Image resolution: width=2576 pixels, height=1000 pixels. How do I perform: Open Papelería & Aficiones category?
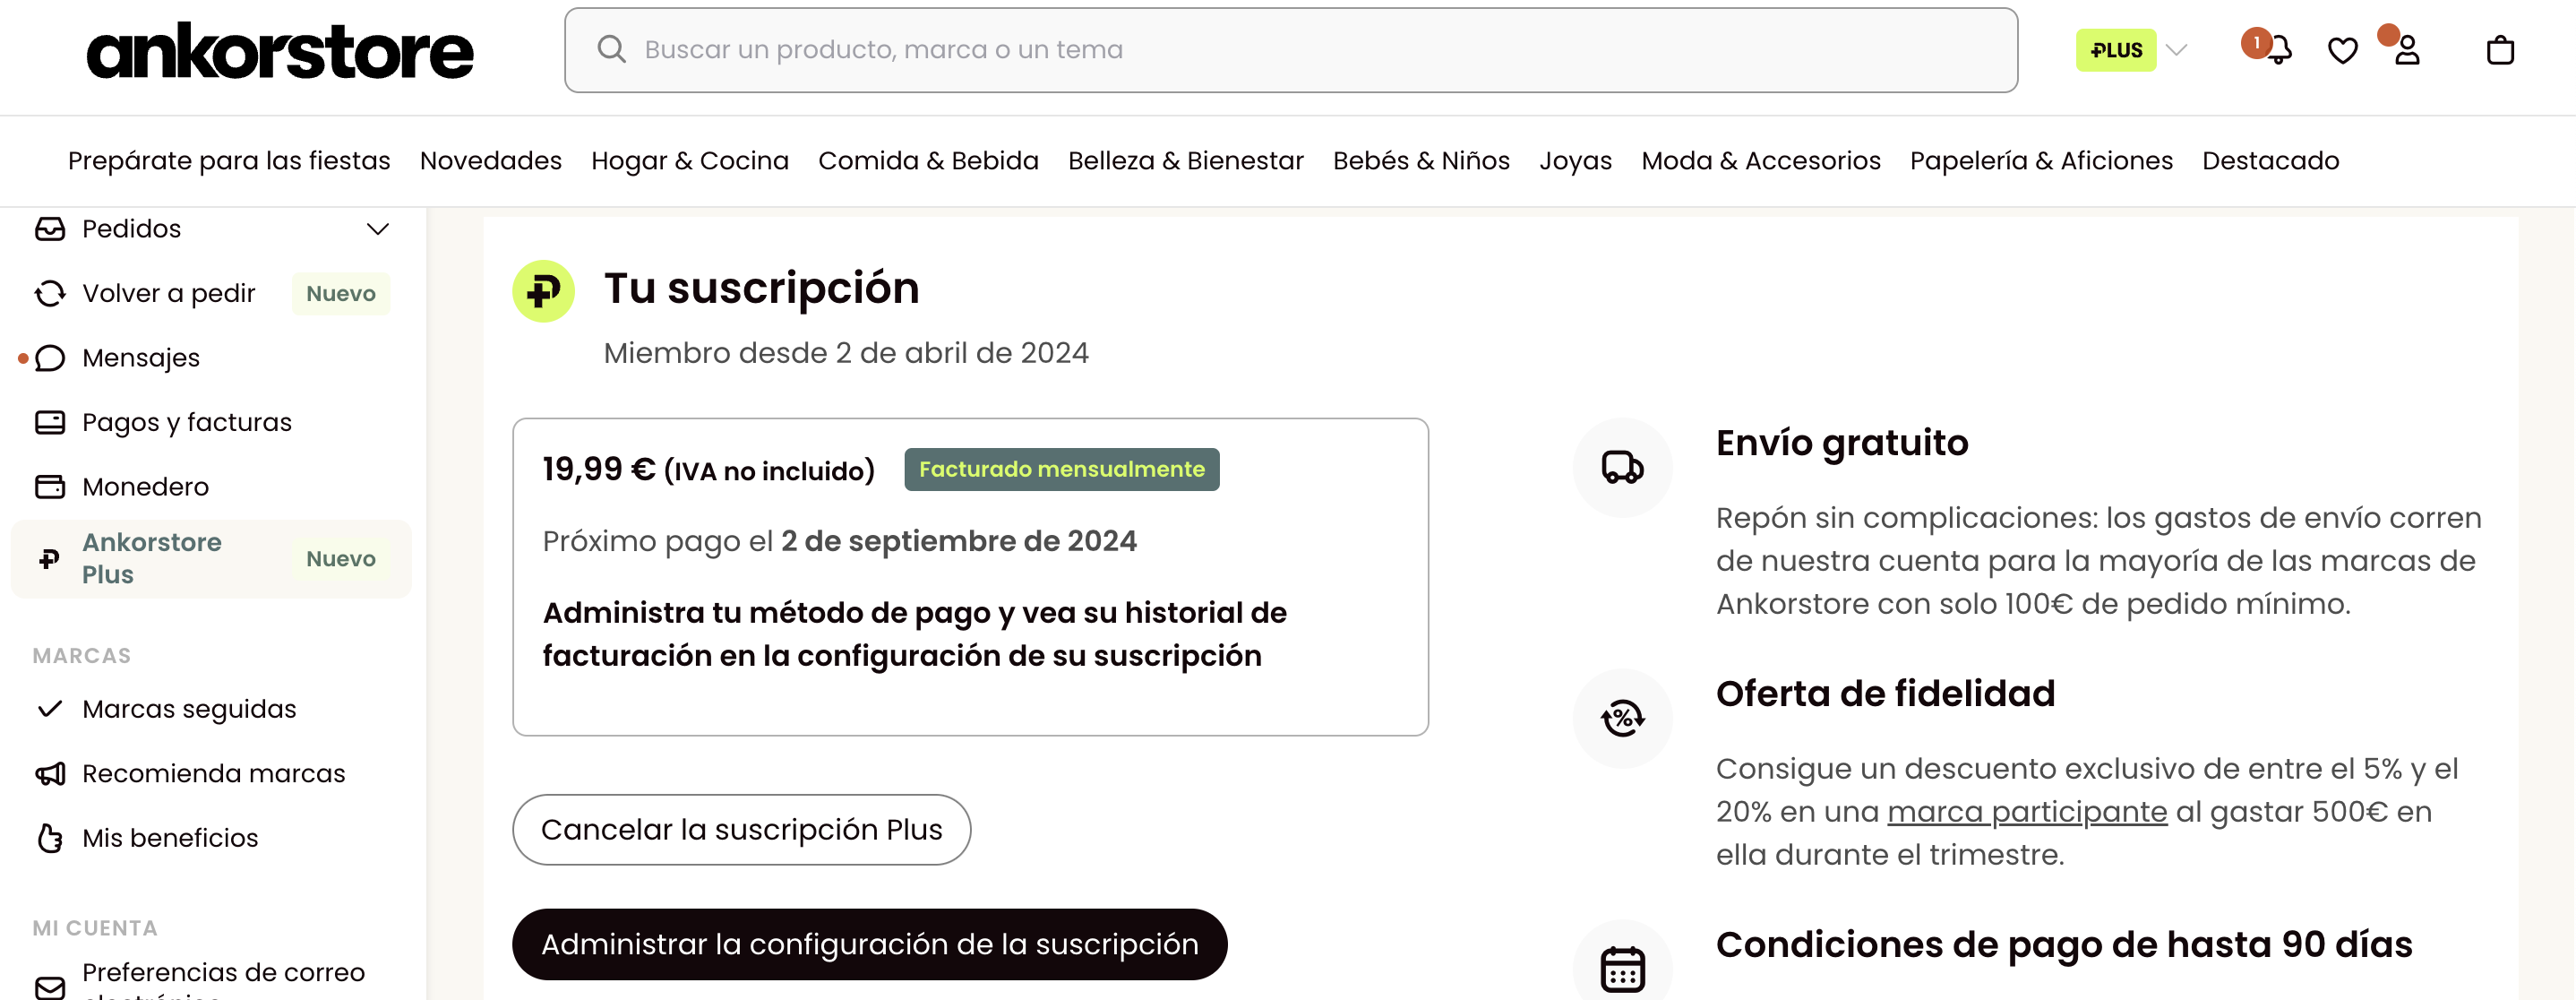click(x=2041, y=161)
